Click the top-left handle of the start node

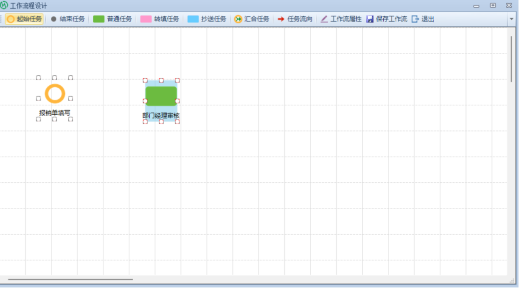point(38,78)
